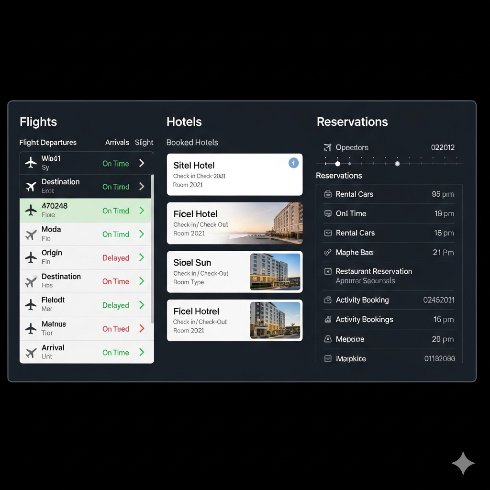
Task: Click the airplane icon beside Wio41 flight
Action: (x=31, y=163)
